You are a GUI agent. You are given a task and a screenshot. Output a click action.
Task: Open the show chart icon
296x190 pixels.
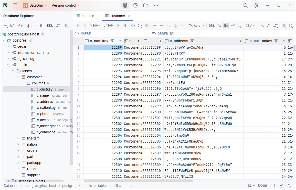click(x=233, y=26)
